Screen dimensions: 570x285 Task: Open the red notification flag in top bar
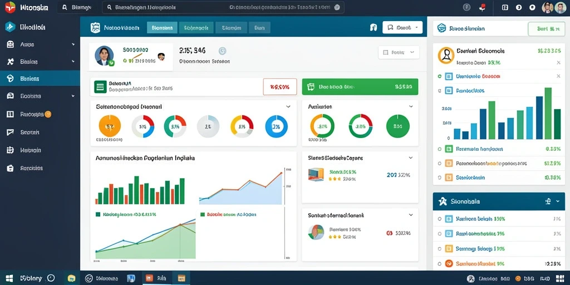(483, 7)
